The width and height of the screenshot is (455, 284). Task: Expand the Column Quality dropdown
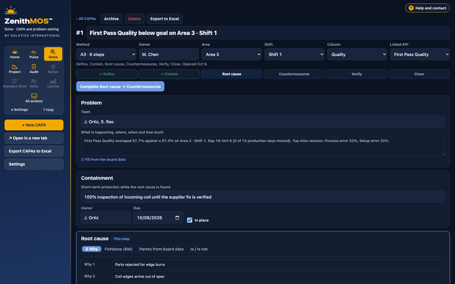[x=357, y=54]
